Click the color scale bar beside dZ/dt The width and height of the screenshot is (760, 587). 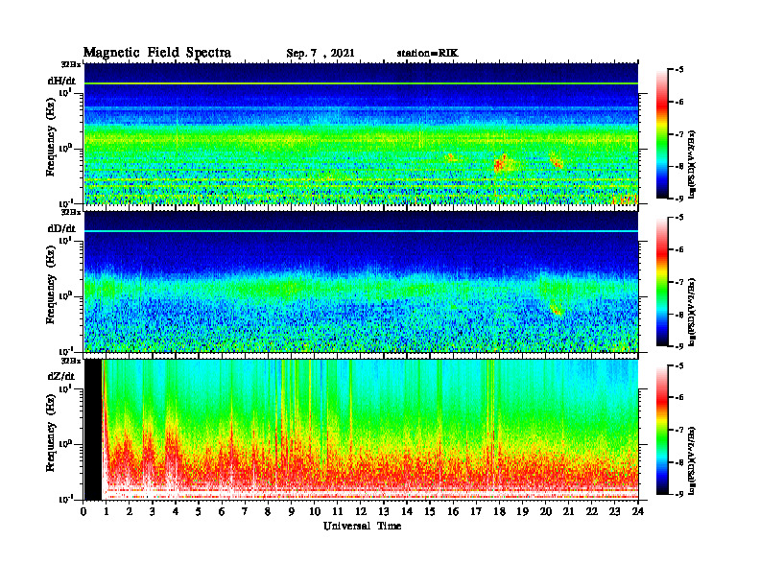coord(662,429)
